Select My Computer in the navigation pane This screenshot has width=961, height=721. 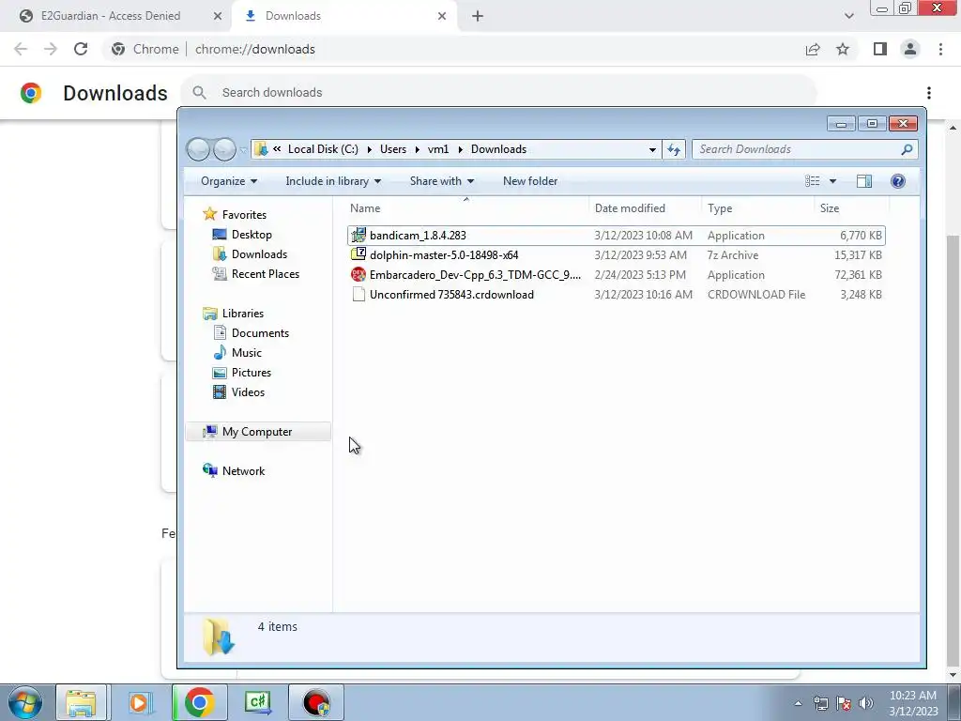click(257, 432)
